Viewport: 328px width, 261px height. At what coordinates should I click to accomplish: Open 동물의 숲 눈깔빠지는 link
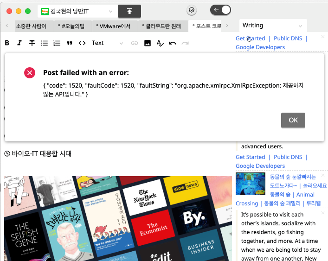293,177
